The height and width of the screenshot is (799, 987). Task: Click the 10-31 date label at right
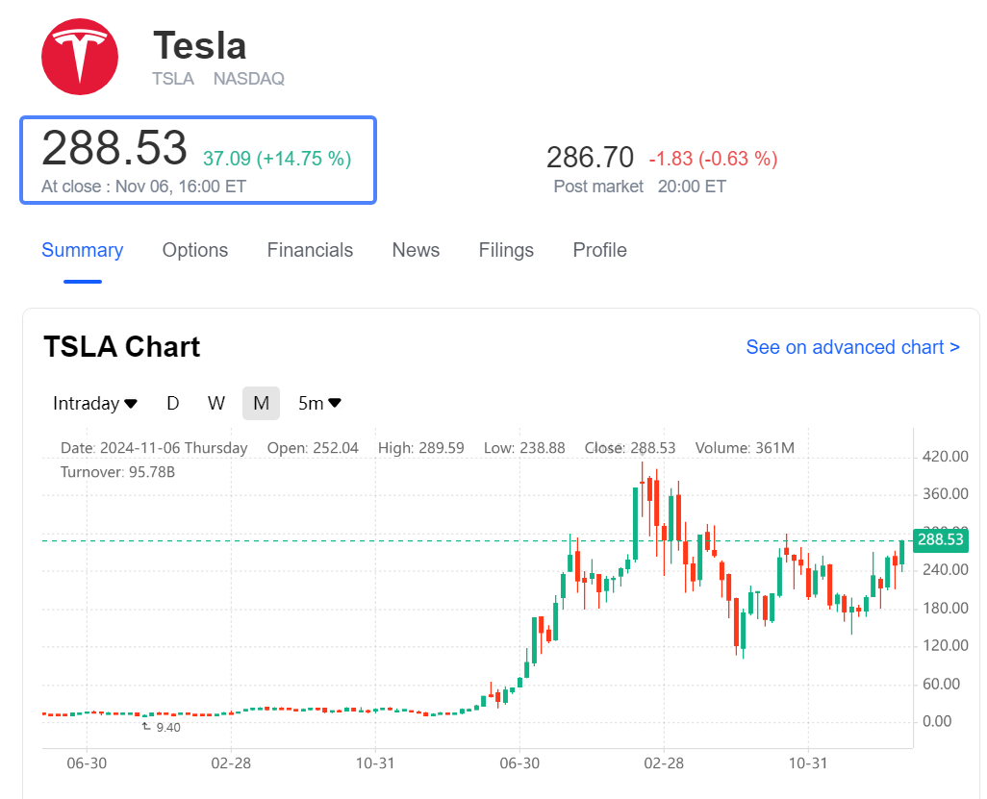pyautogui.click(x=808, y=762)
